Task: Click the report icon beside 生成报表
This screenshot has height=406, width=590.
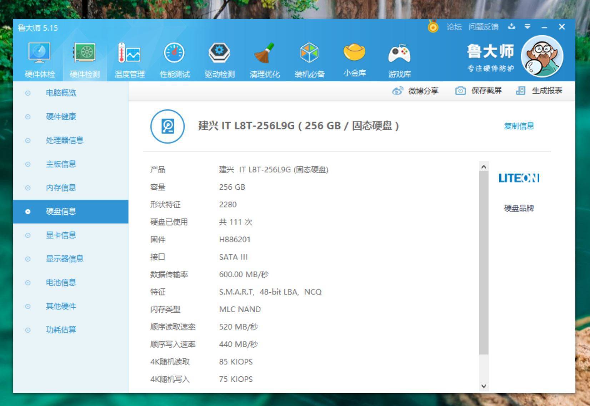Action: 521,91
